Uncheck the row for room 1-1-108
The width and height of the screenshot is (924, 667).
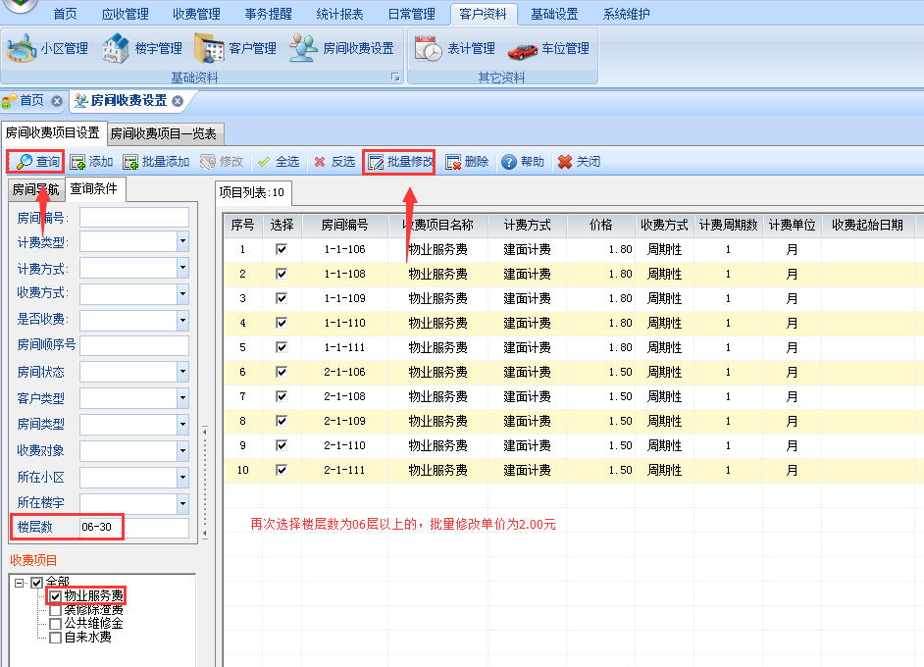coord(282,274)
